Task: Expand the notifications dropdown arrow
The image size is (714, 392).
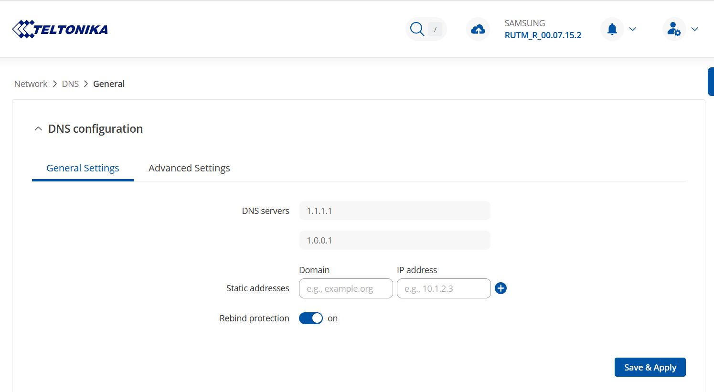Action: click(x=633, y=29)
